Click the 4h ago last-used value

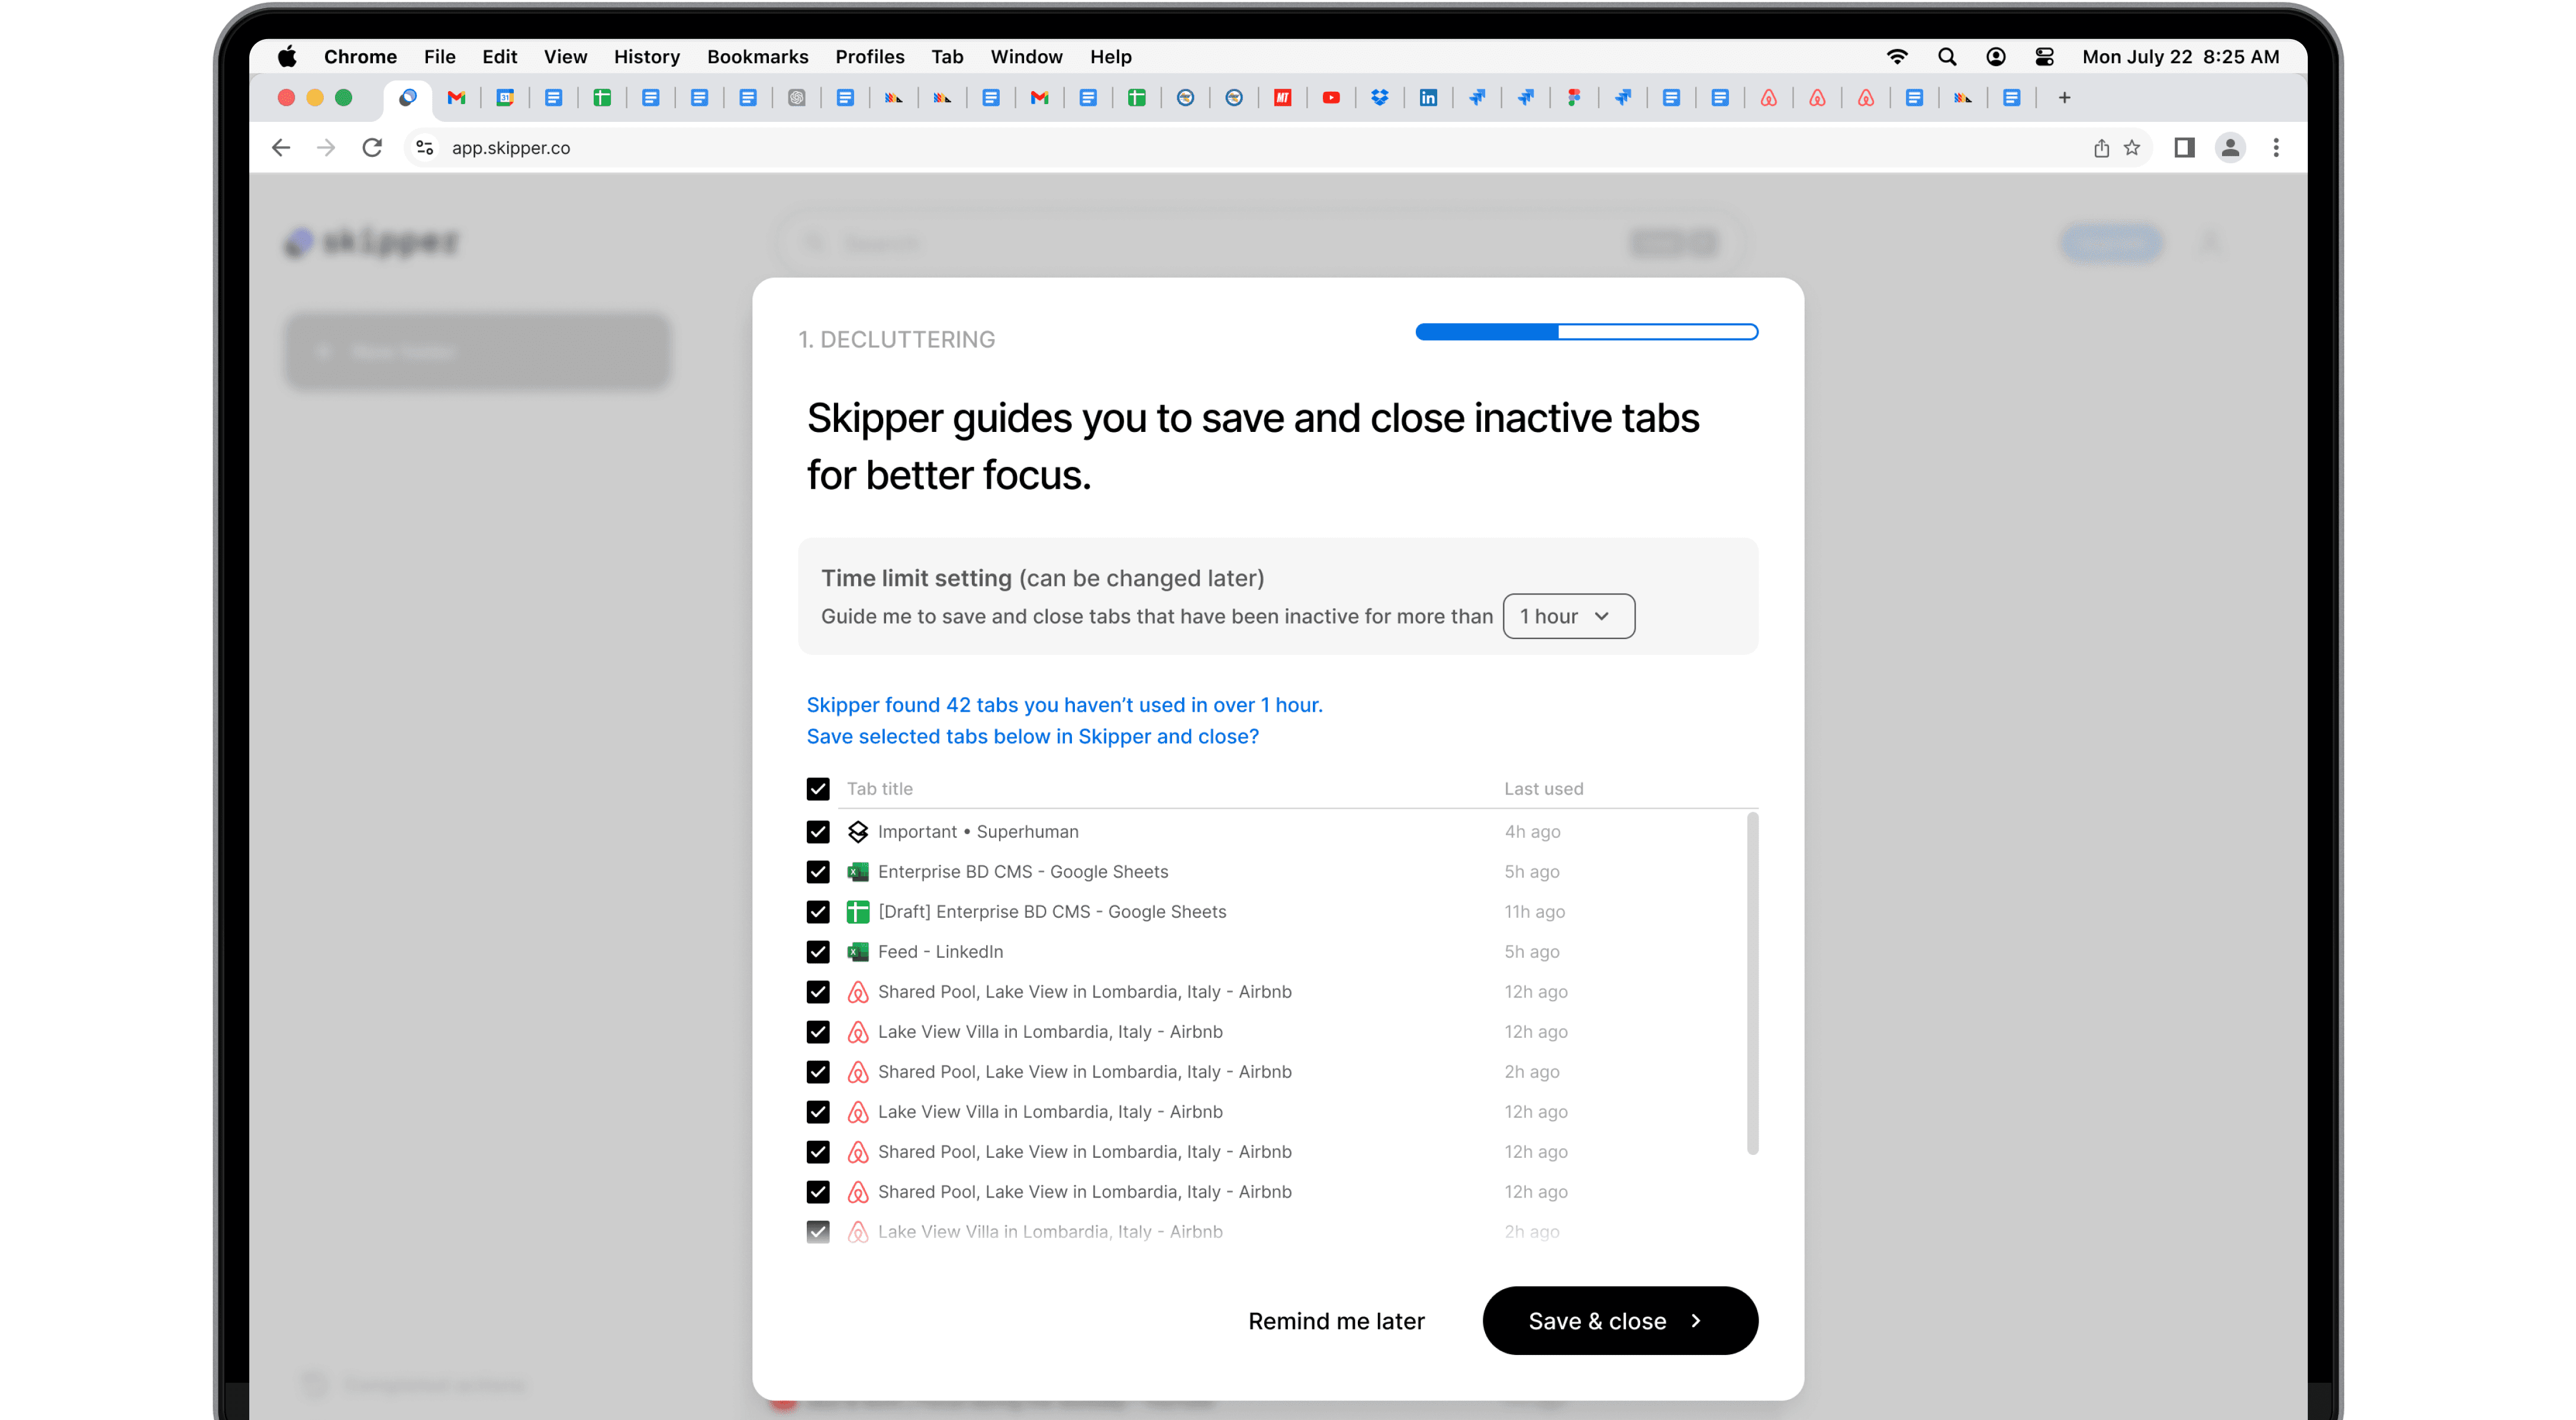1532,831
